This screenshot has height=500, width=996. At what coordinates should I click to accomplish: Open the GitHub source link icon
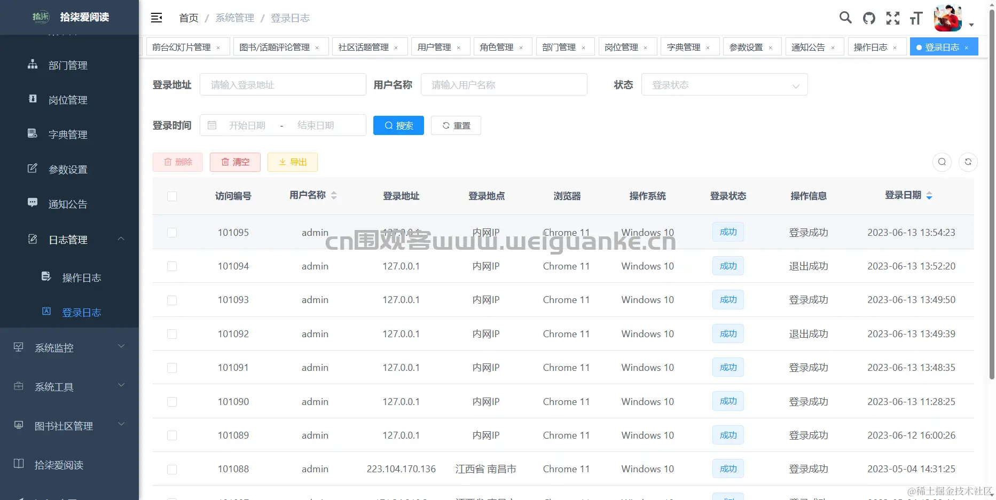(x=869, y=18)
